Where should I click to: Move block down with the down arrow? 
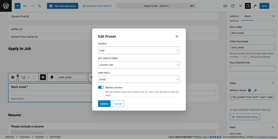pyautogui.click(x=34, y=79)
